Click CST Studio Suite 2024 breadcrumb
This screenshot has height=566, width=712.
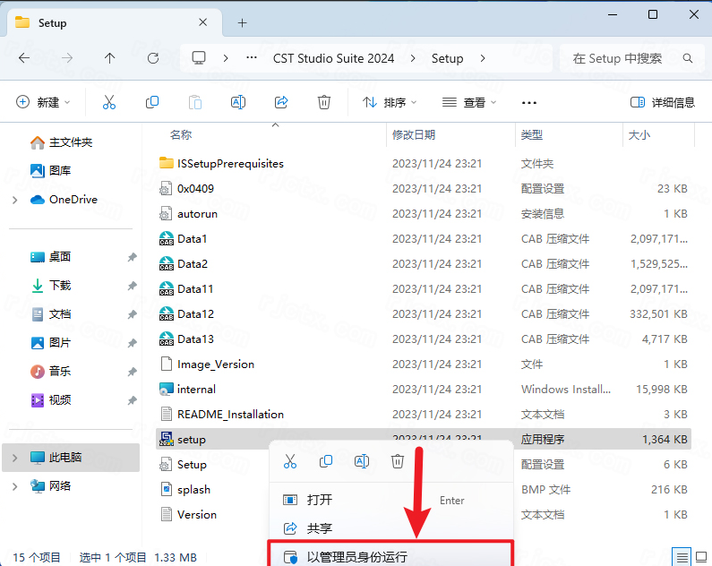point(333,58)
